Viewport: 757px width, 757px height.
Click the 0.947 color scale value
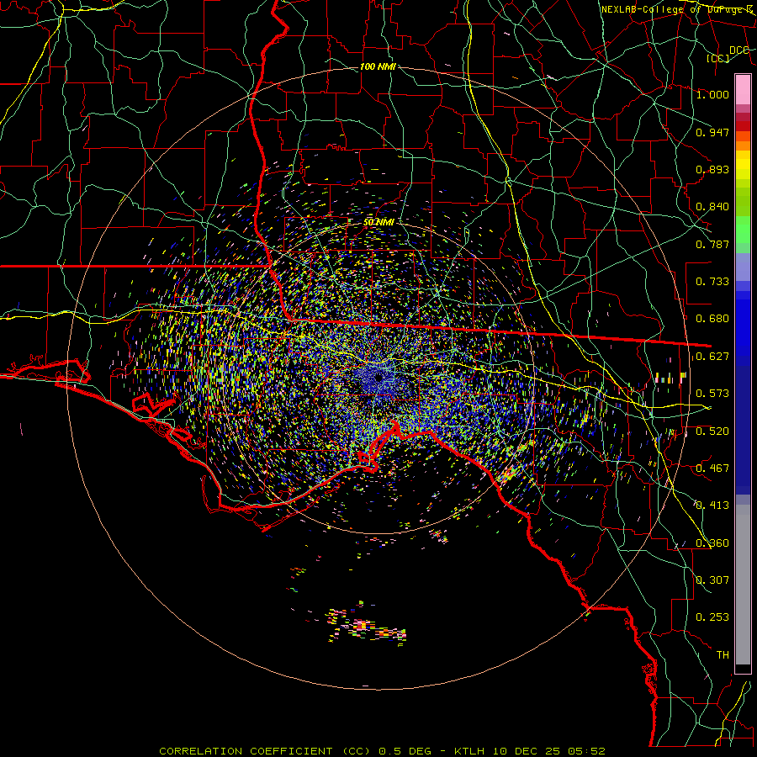[712, 132]
